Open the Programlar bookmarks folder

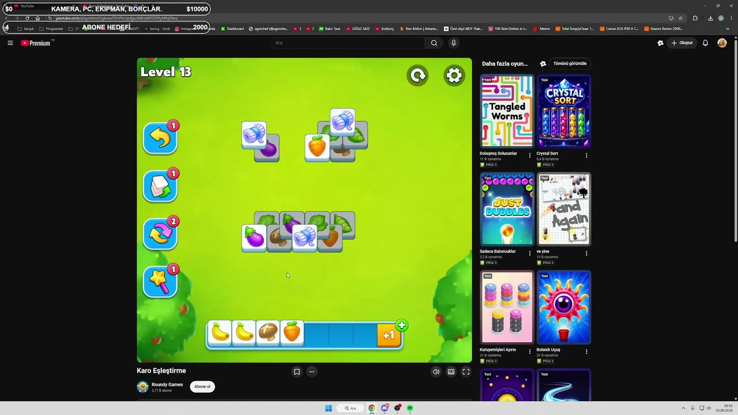(51, 28)
